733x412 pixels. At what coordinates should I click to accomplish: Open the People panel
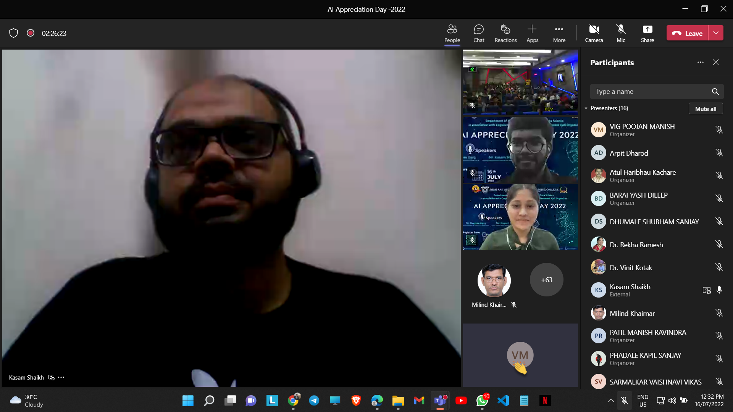(x=452, y=33)
